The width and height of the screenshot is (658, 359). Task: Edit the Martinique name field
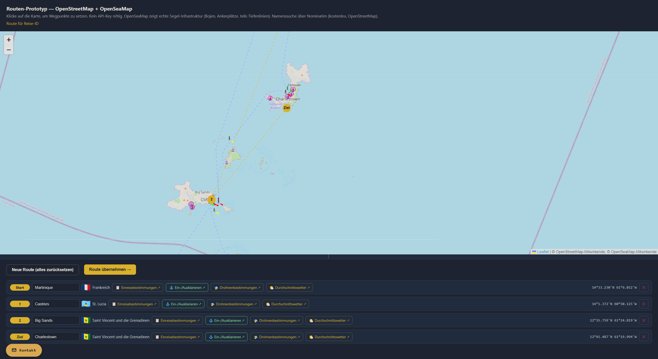pyautogui.click(x=56, y=287)
